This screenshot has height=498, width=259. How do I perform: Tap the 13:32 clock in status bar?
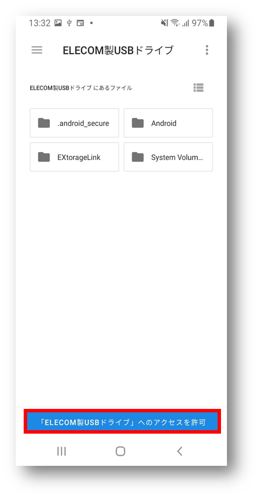point(39,23)
